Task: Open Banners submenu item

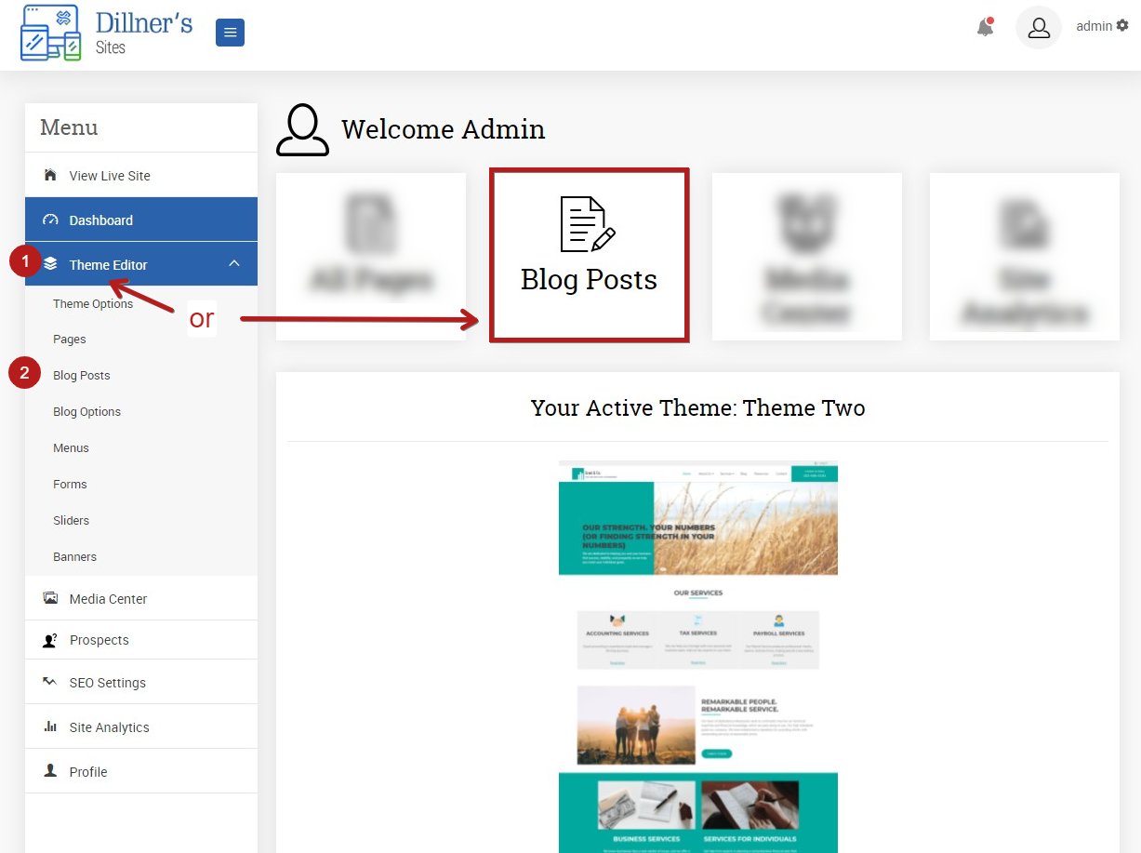Action: (75, 557)
